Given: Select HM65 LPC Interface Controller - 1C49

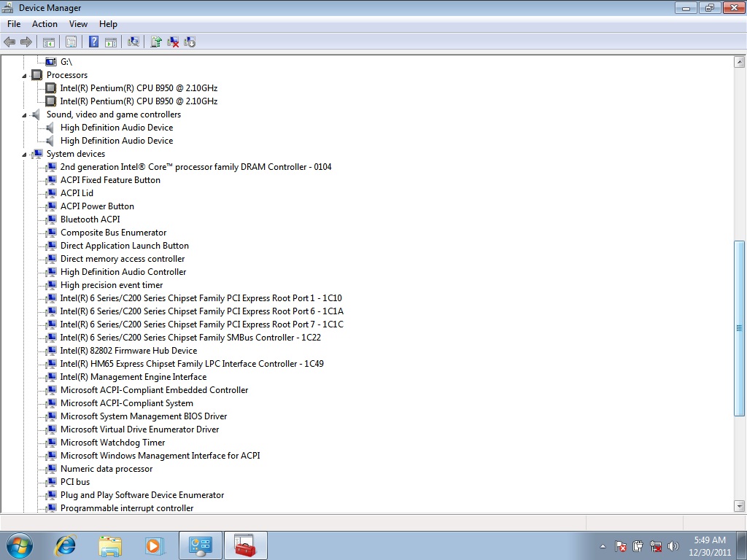Looking at the screenshot, I should pyautogui.click(x=192, y=364).
